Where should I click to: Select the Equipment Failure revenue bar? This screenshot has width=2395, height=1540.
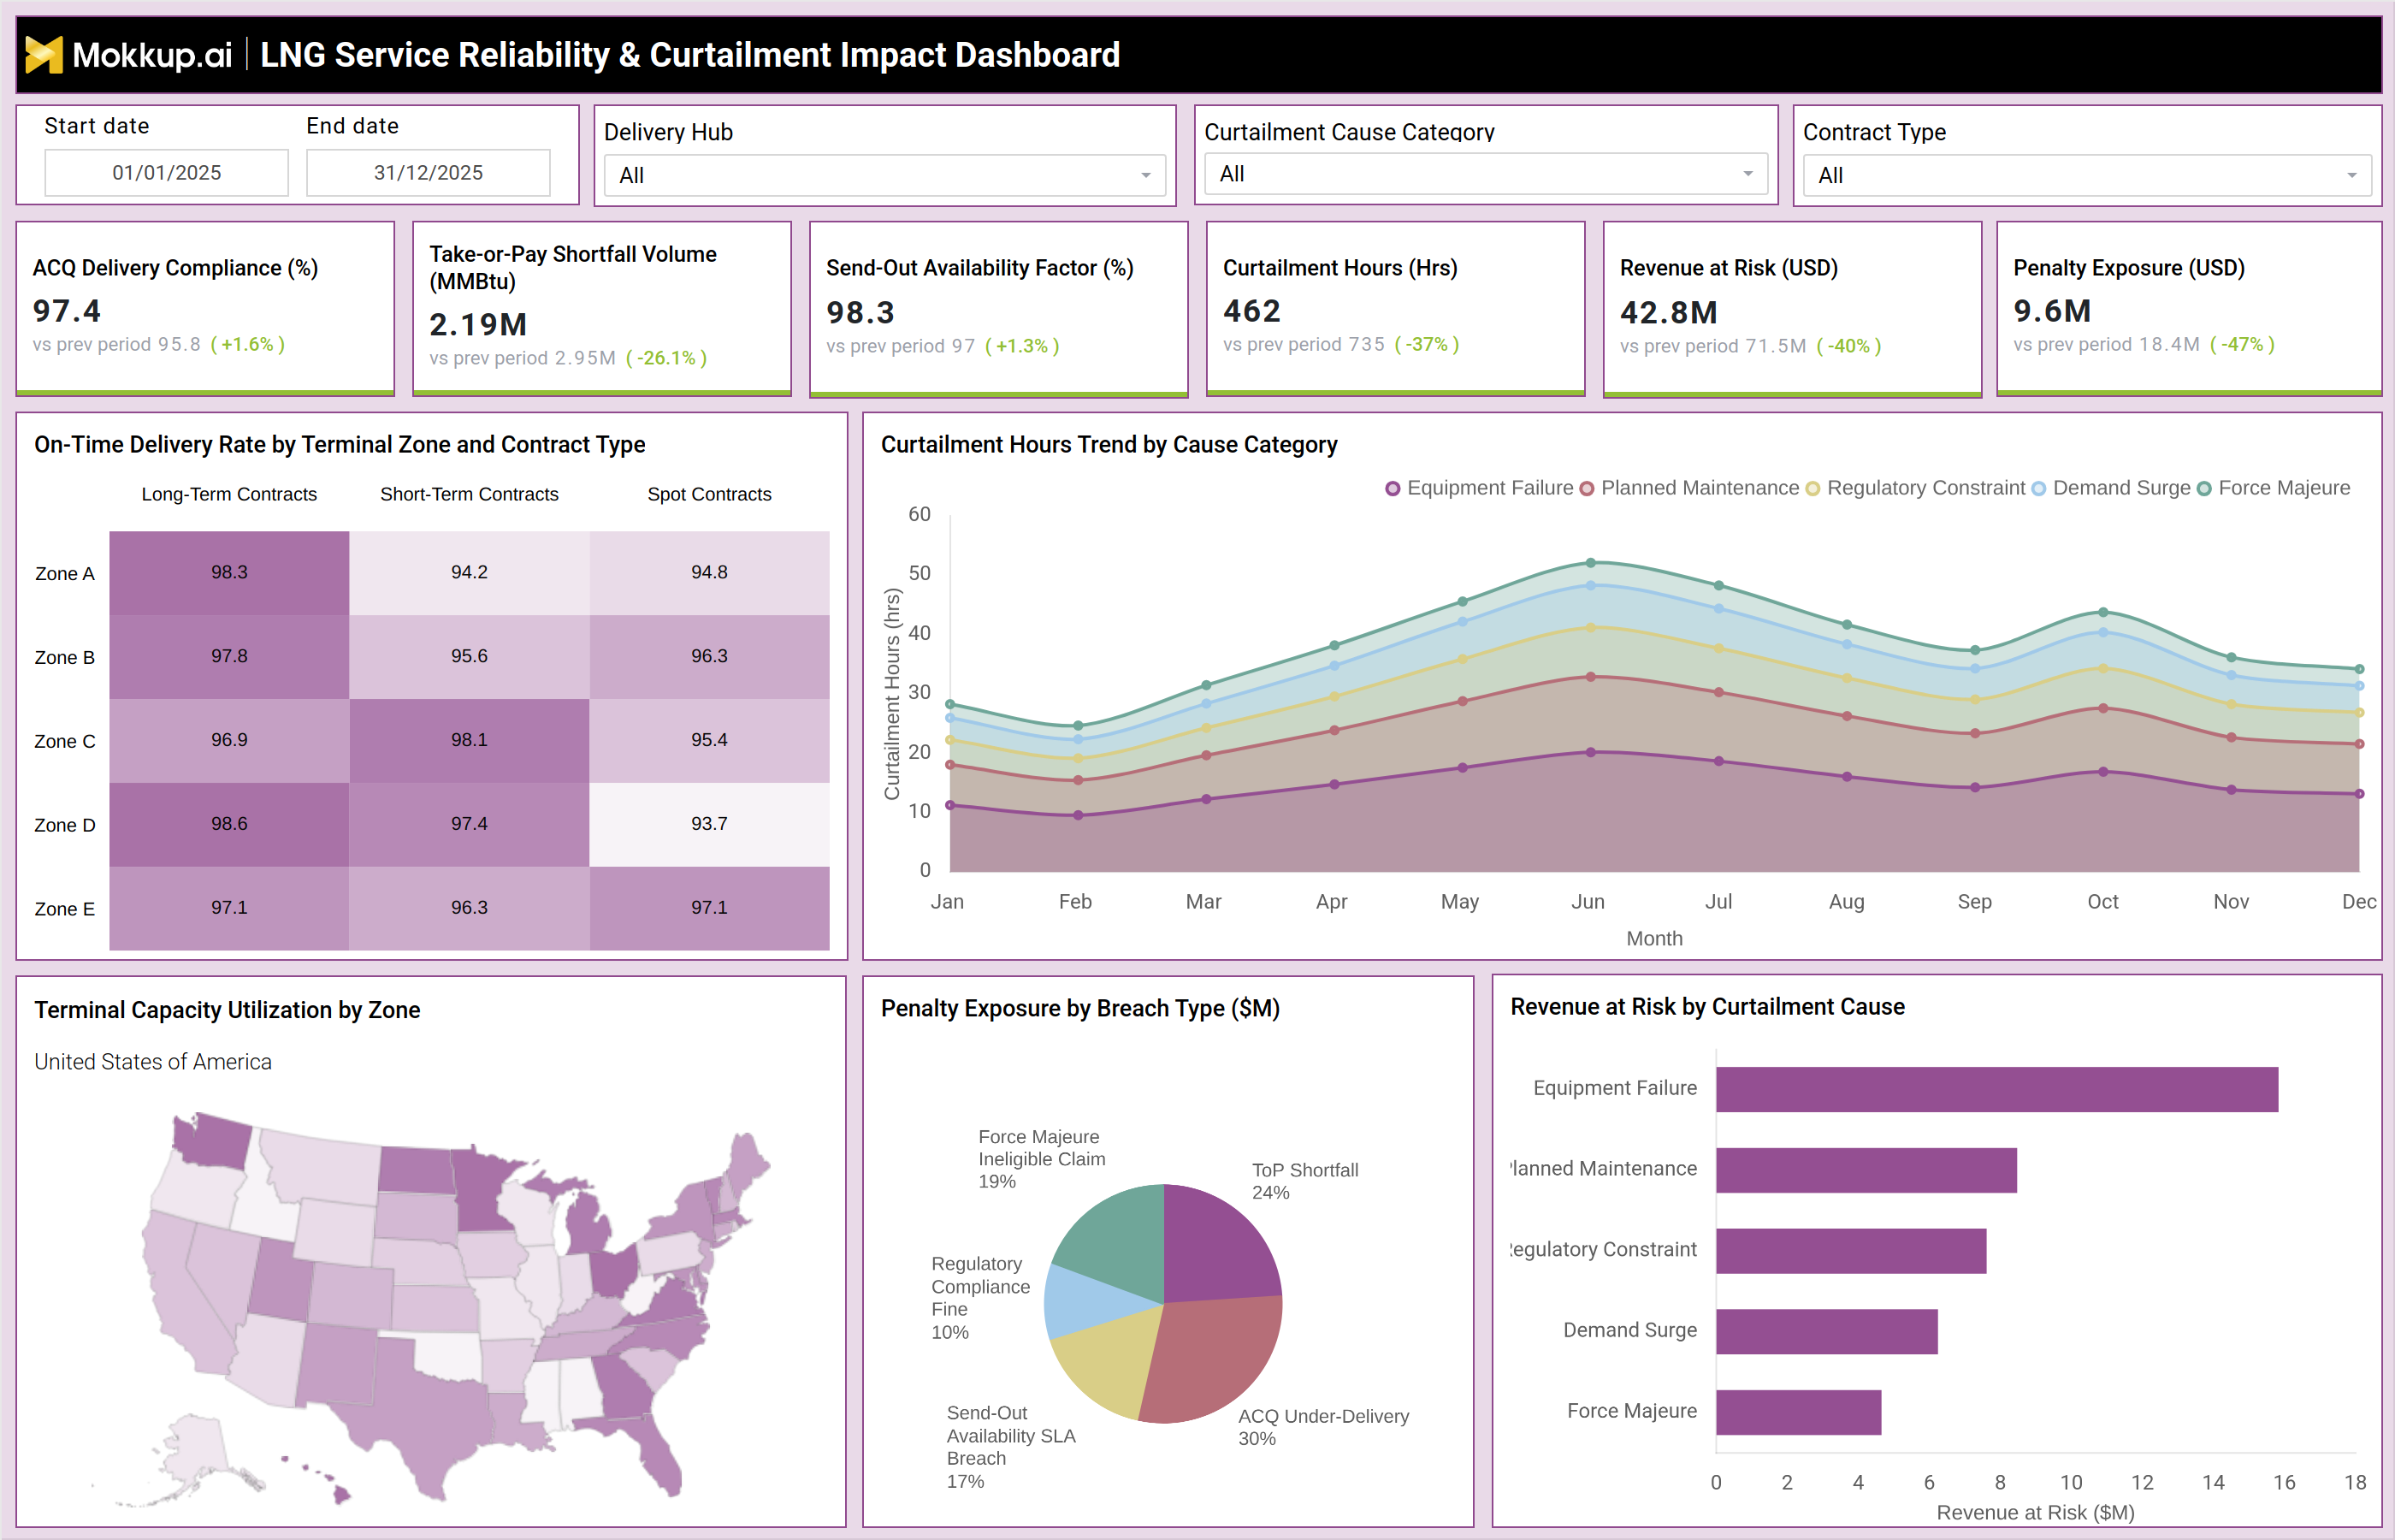point(1997,1089)
